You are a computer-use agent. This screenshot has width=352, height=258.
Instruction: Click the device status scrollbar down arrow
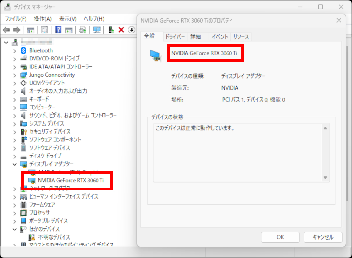pyautogui.click(x=326, y=177)
